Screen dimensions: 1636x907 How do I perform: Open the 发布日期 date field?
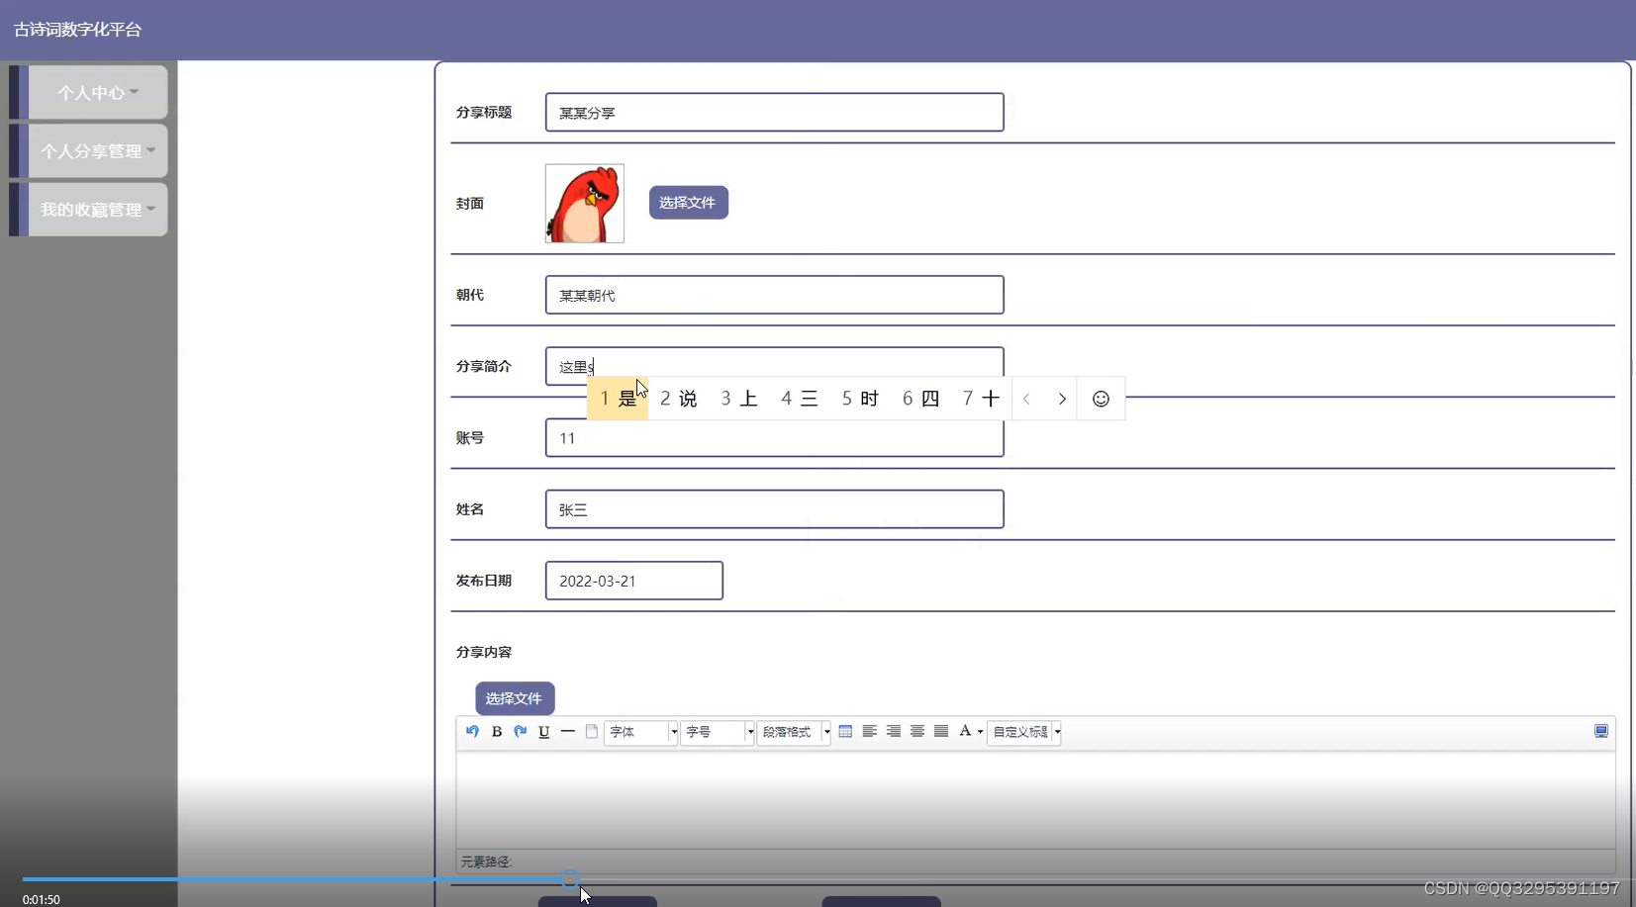point(633,581)
